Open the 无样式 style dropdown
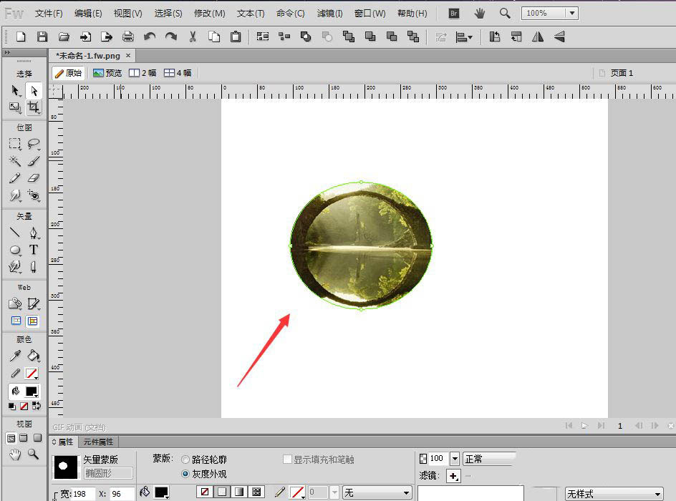The width and height of the screenshot is (676, 501). coord(614,494)
